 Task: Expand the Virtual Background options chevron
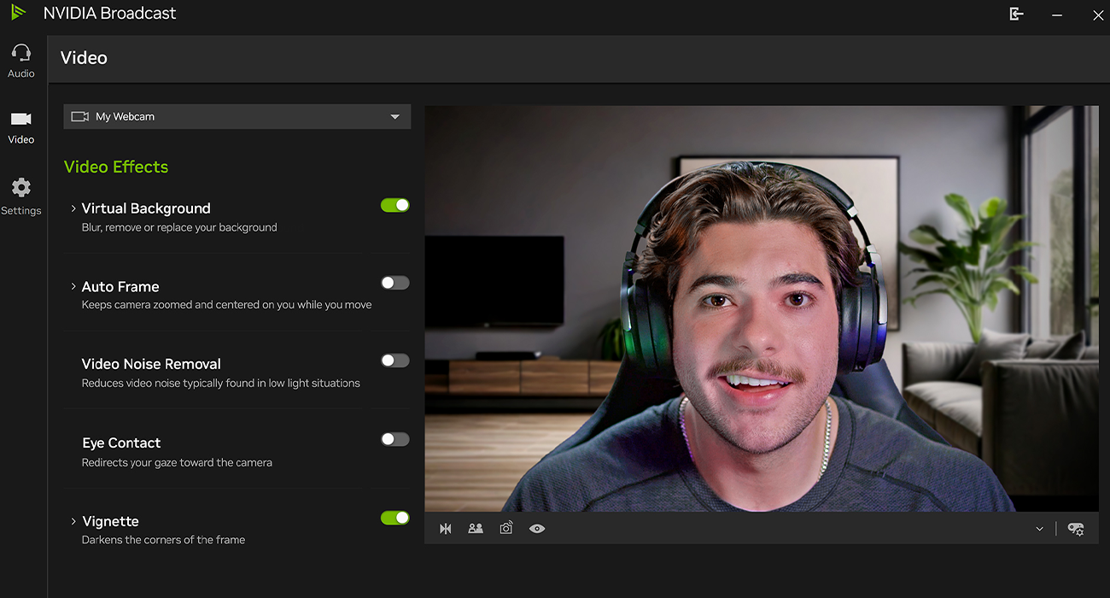pos(73,208)
